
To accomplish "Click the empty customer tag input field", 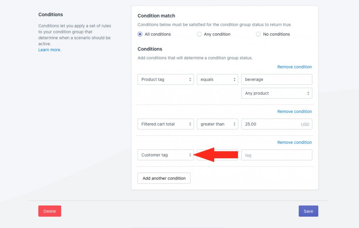I will tap(277, 155).
